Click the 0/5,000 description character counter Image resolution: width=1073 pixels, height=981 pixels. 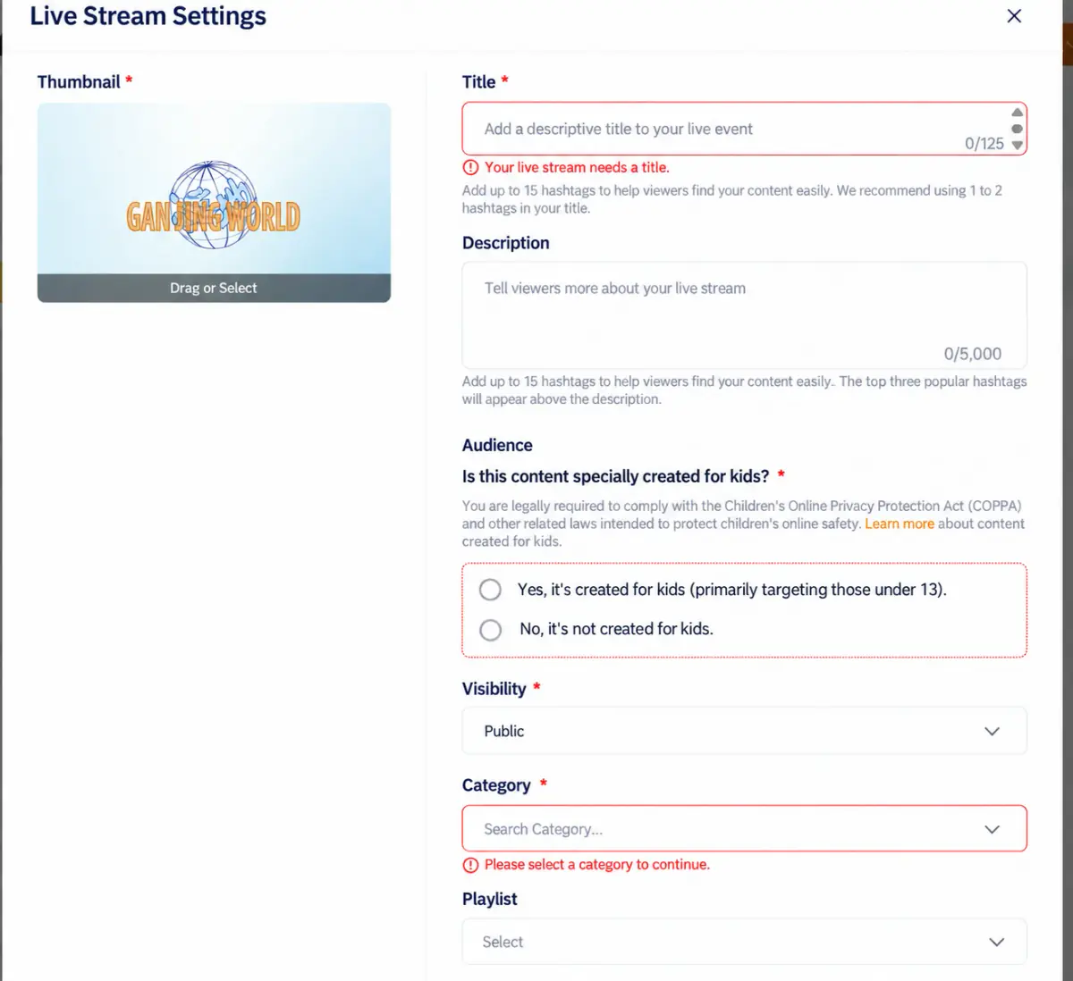click(x=973, y=354)
